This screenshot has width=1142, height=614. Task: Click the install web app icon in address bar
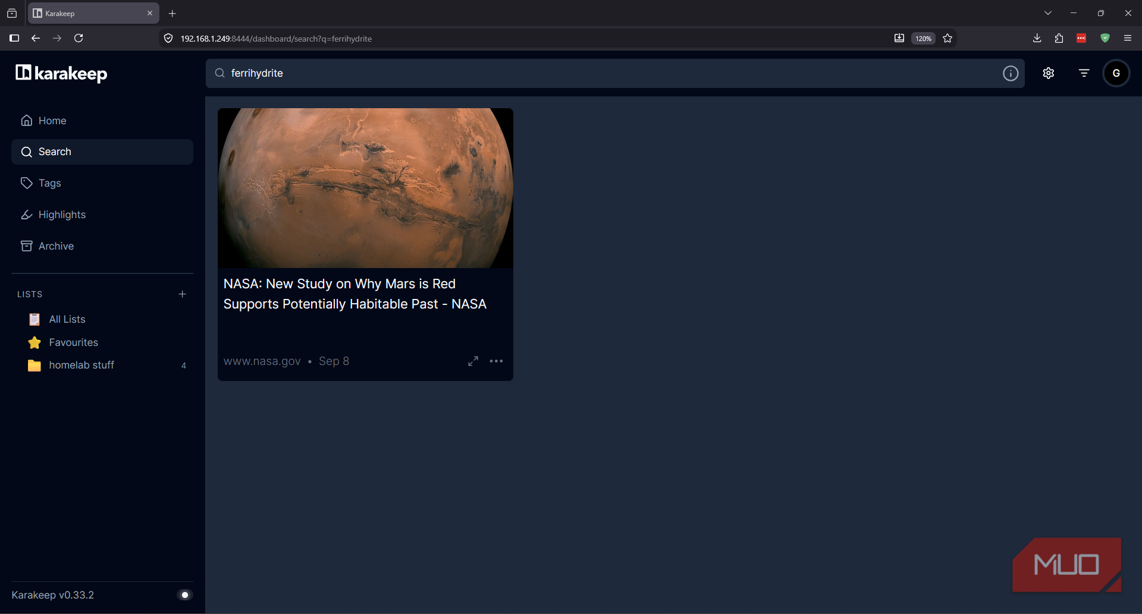(x=899, y=39)
